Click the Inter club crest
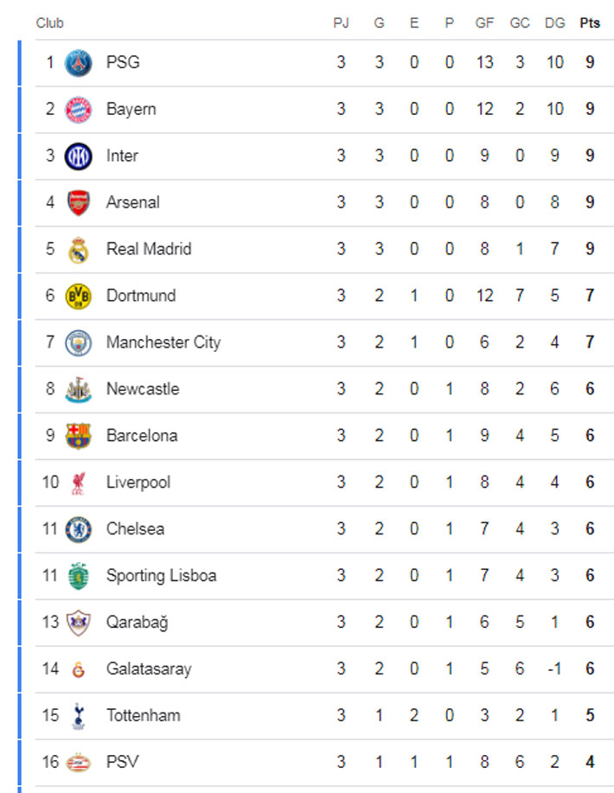 [79, 157]
